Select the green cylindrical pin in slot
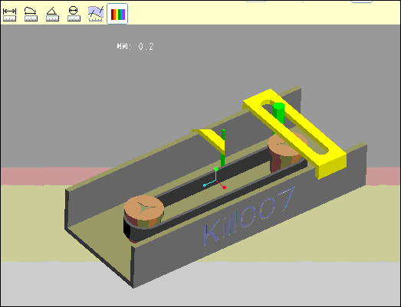The height and width of the screenshot is (307, 401). click(x=278, y=113)
